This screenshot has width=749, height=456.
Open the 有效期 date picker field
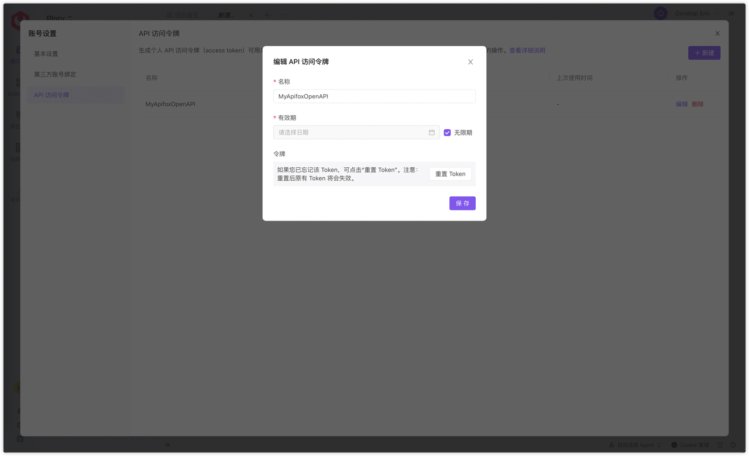pos(356,133)
